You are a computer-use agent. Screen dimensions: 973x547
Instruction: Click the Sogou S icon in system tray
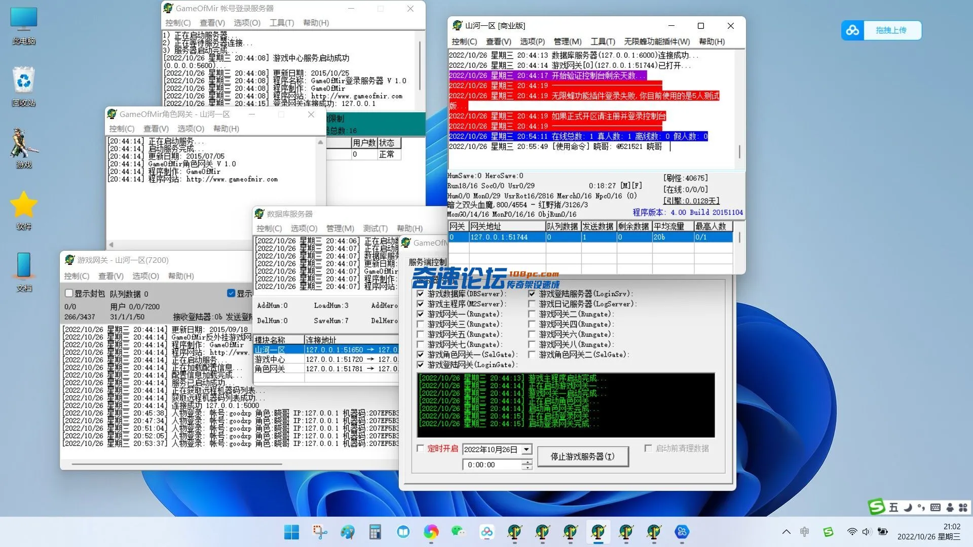click(828, 532)
